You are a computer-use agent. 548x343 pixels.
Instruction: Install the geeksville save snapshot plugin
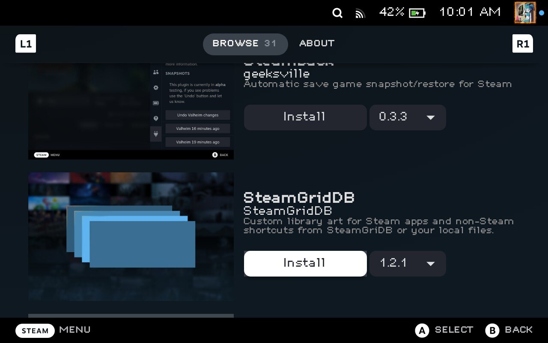point(305,117)
